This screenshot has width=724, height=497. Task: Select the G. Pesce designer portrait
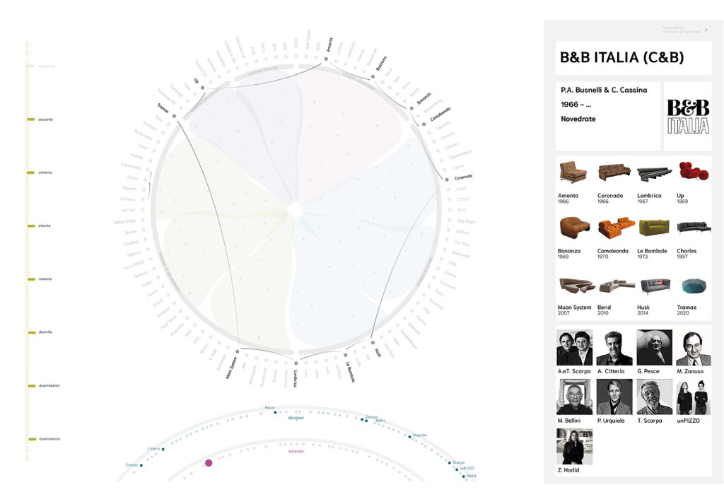pos(654,347)
